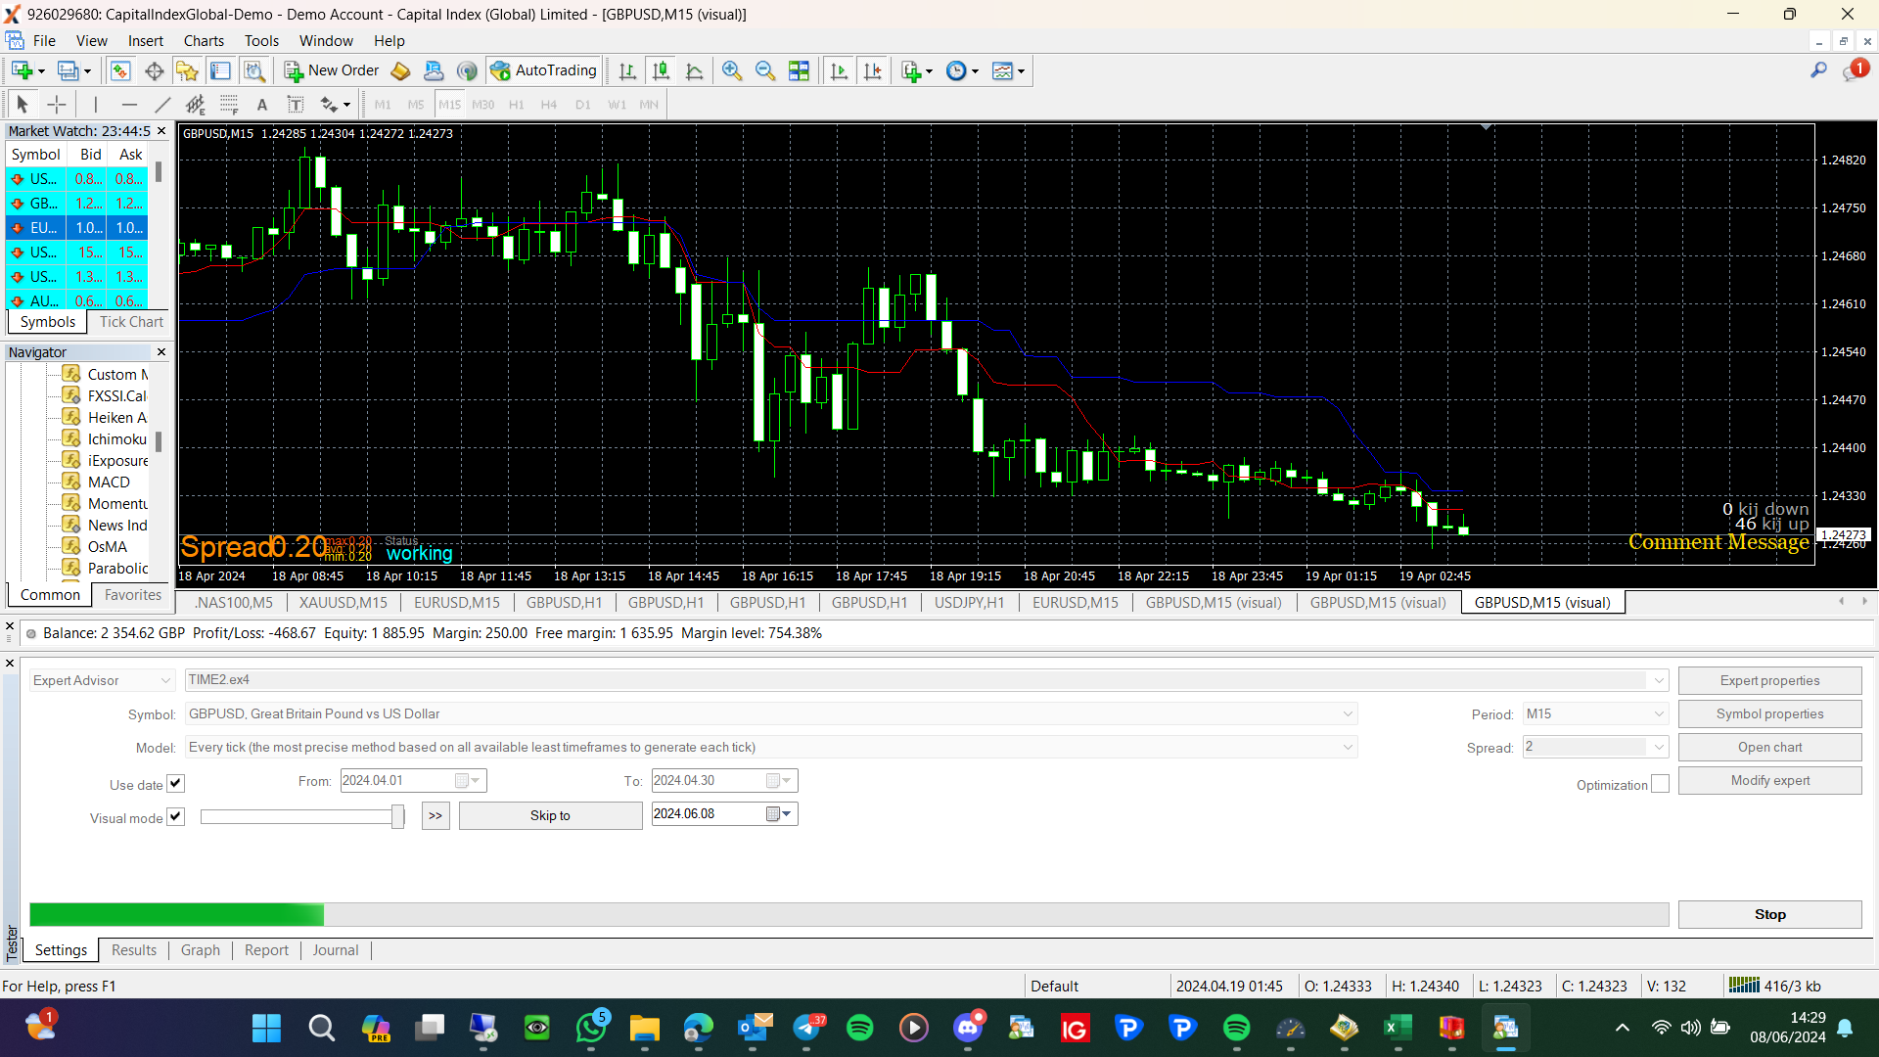Expand the Period M15 dropdown
1879x1057 pixels.
[x=1659, y=714]
